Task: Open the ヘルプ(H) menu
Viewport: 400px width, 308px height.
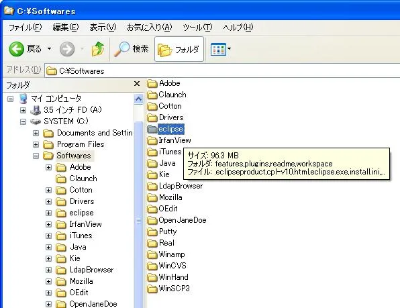Action: [238, 28]
